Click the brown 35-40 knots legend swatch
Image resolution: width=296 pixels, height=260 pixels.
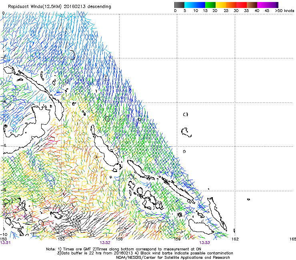(x=252, y=5)
